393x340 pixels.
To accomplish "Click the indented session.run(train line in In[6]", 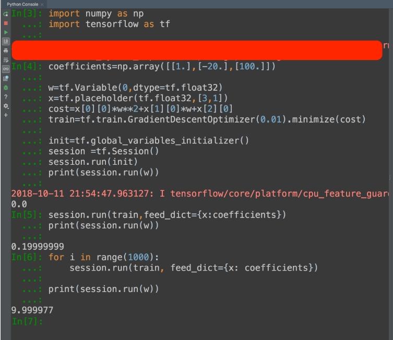I will tap(194, 268).
